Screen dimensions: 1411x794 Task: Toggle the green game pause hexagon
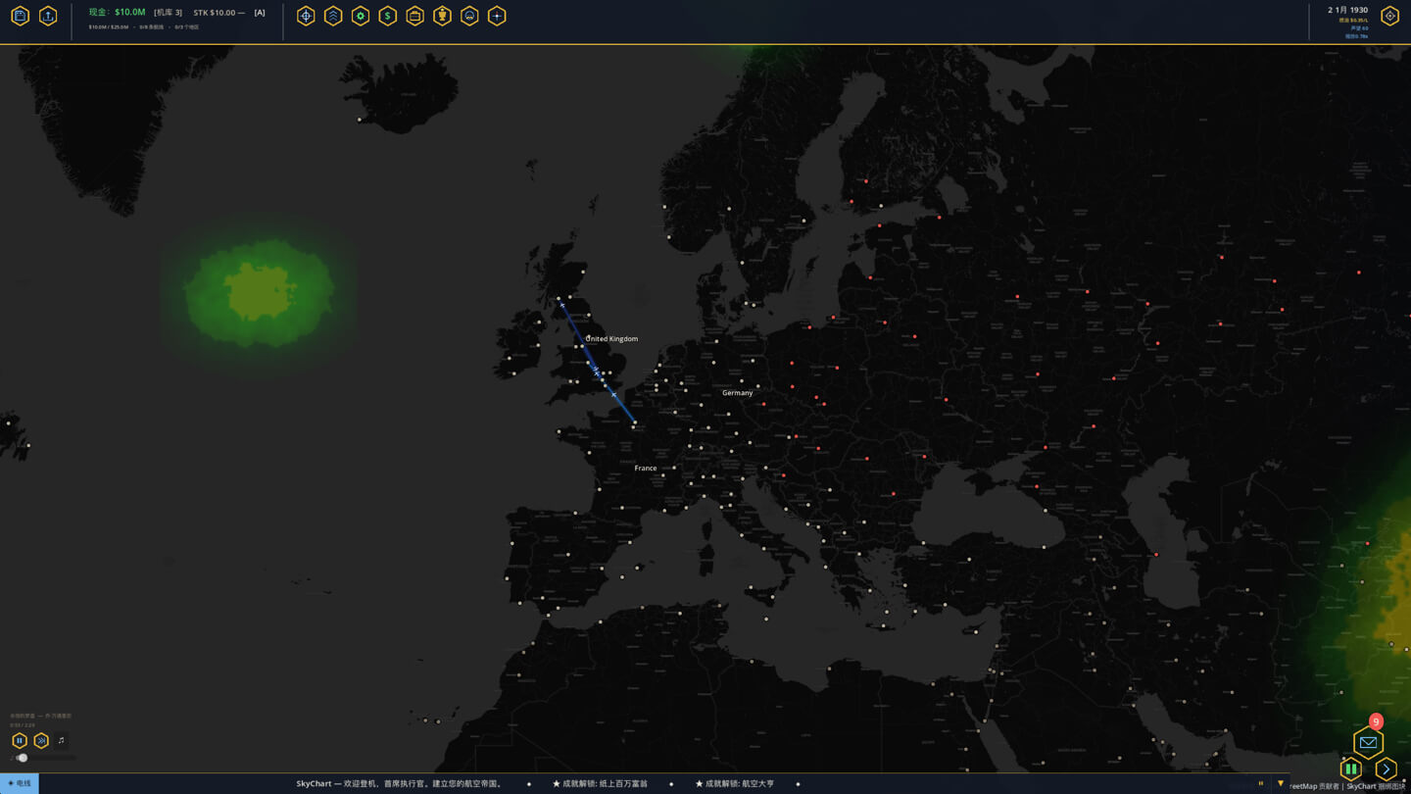pos(1351,769)
